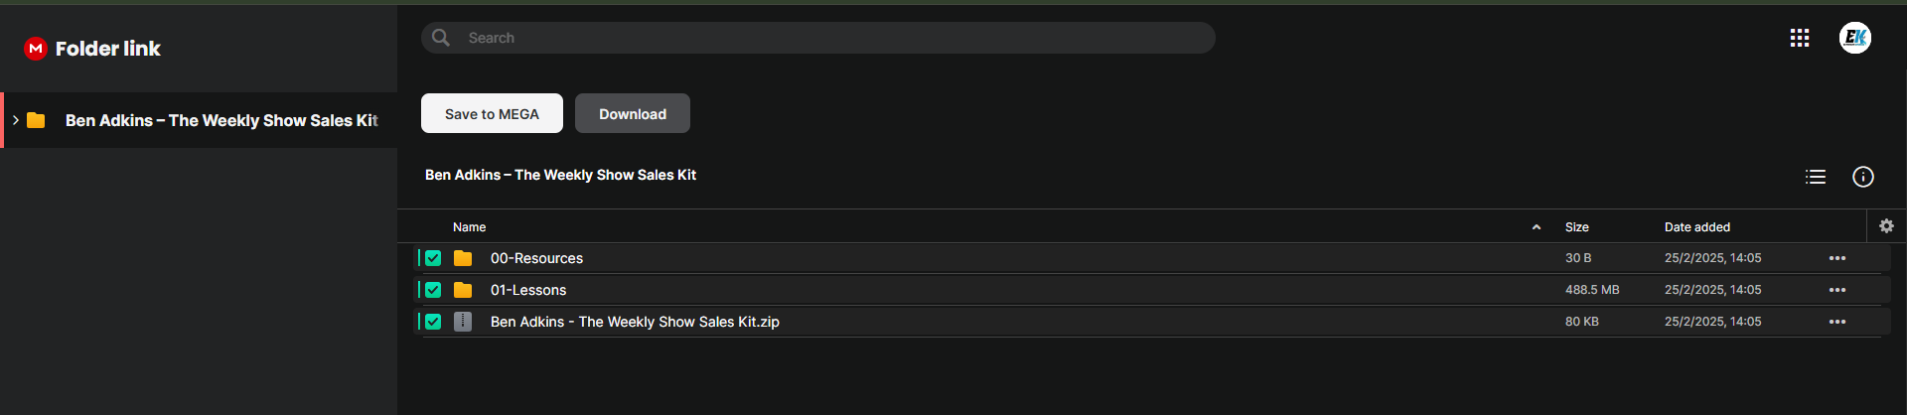Open column settings gear icon
The height and width of the screenshot is (415, 1907).
[1886, 226]
